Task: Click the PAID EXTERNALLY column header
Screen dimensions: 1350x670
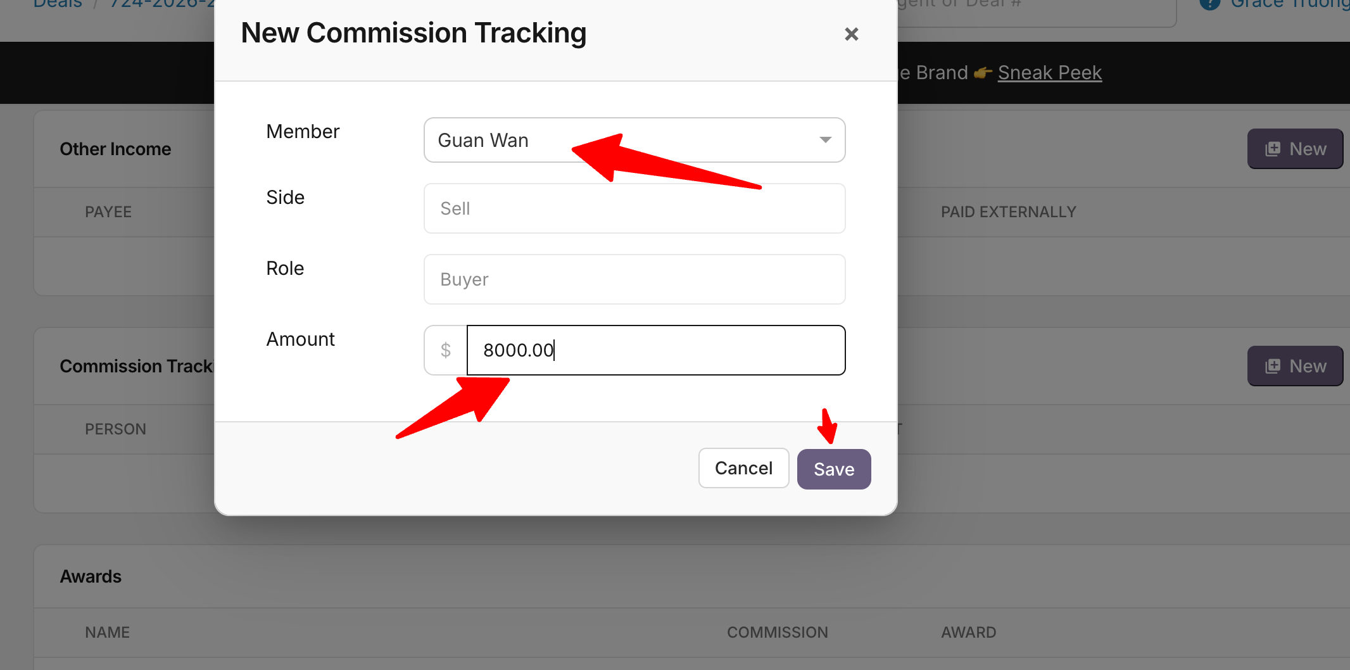Action: pos(1008,212)
